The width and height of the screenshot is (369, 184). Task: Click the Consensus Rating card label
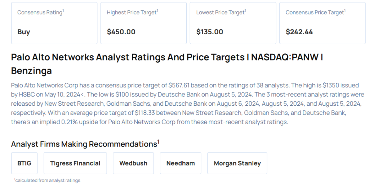click(x=41, y=12)
